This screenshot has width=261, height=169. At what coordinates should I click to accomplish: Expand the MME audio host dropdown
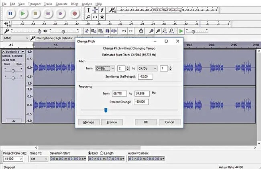click(x=16, y=38)
